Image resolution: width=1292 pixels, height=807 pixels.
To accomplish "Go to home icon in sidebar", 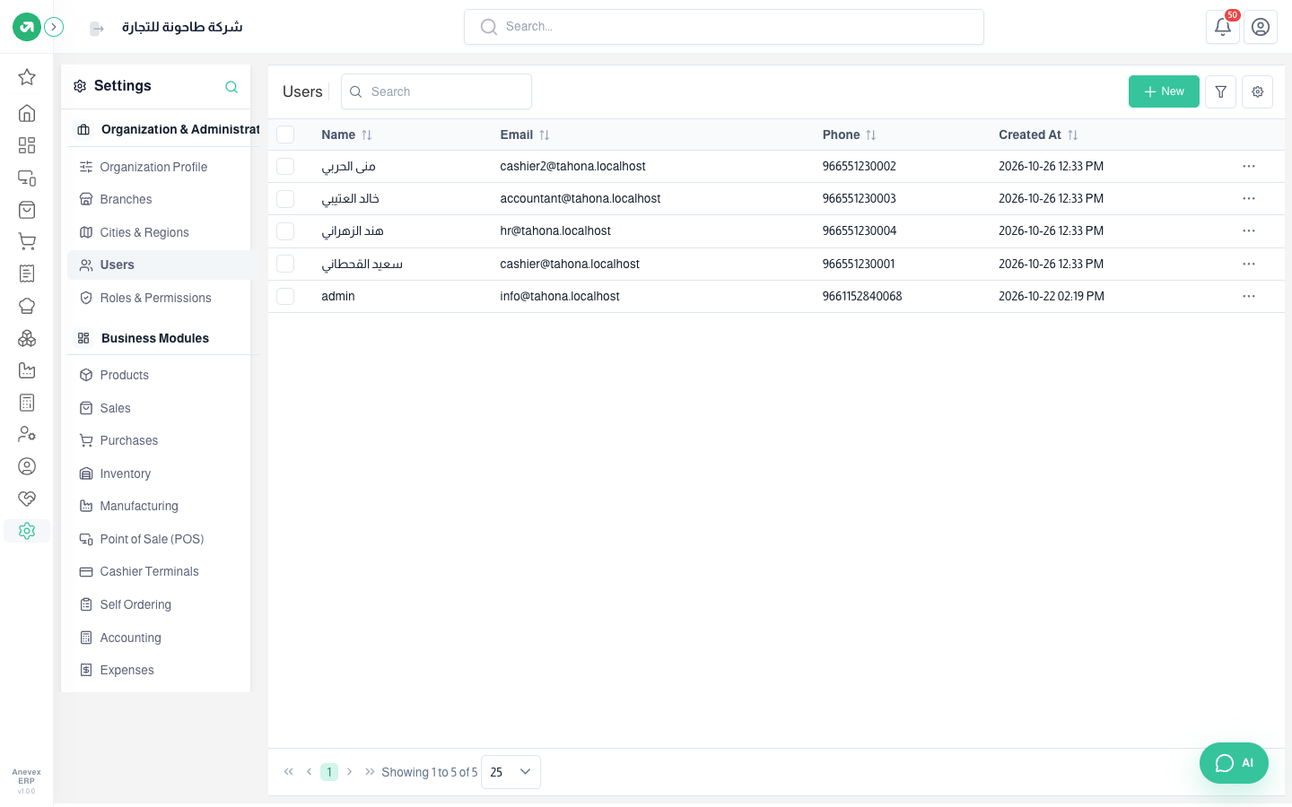I will click(x=27, y=113).
